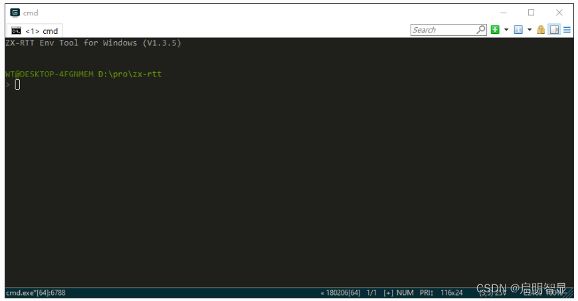Screen dimensions: 578x301
Task: Click the ZX-RTT Env Tool header text
Action: click(93, 43)
